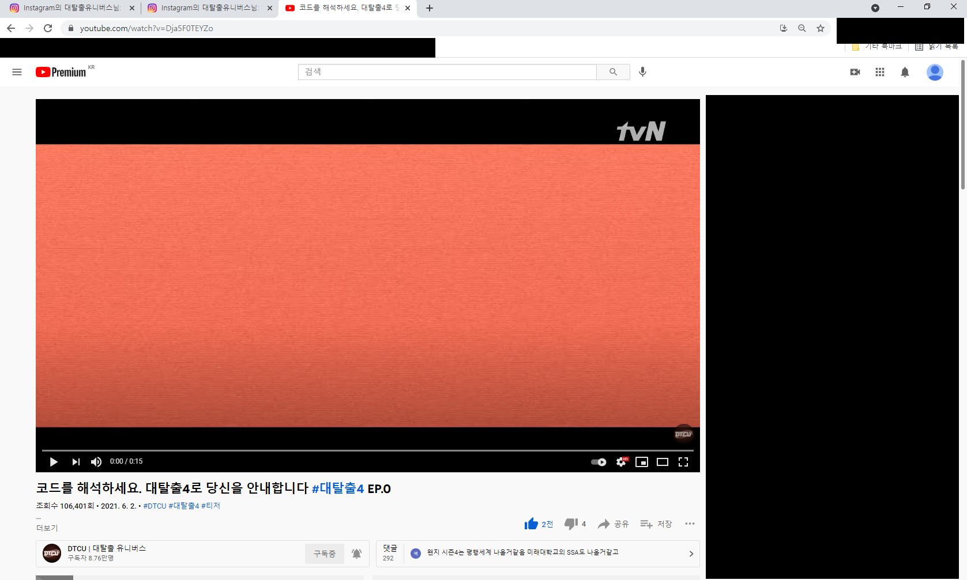Click install app icon in address bar
This screenshot has width=967, height=580.
pyautogui.click(x=783, y=28)
